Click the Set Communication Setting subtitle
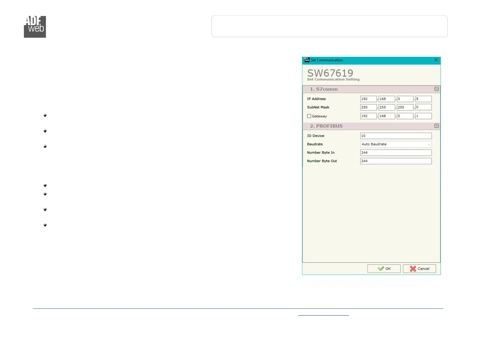478x338 pixels. pyautogui.click(x=333, y=80)
